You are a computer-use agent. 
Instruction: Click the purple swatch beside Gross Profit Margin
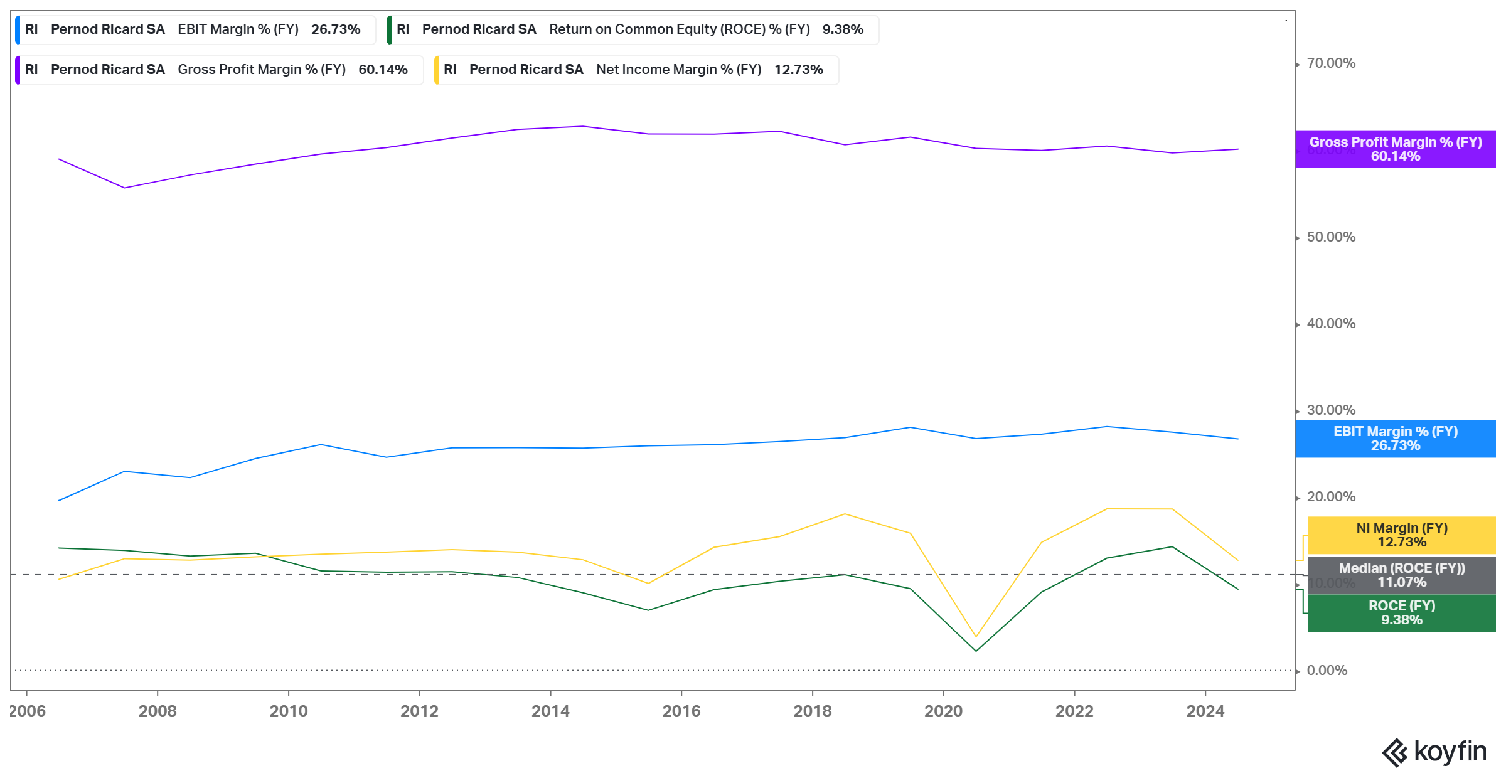pos(18,70)
